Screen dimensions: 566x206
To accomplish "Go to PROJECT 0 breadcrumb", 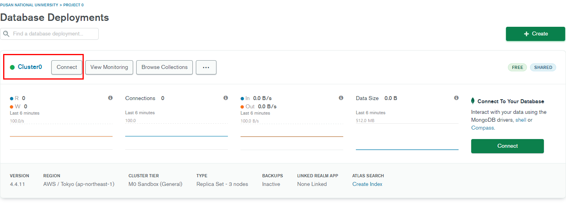I will 73,5.
